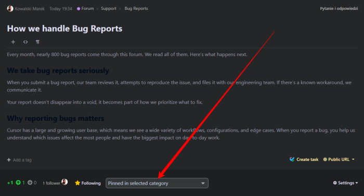Image resolution: width=364 pixels, height=196 pixels.
Task: Click the paragraph starting 'When you submit'
Action: point(179,86)
